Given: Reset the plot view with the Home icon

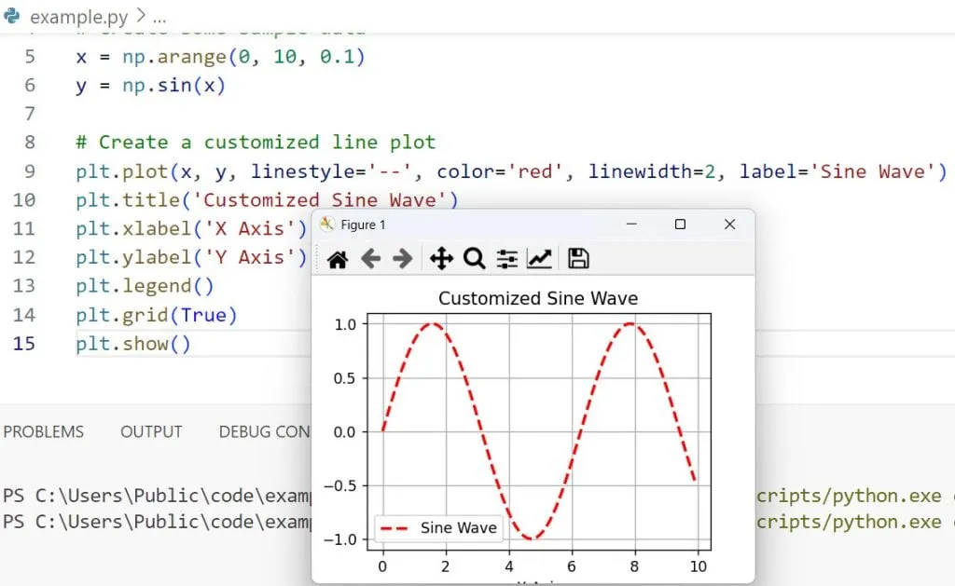Looking at the screenshot, I should tap(338, 259).
